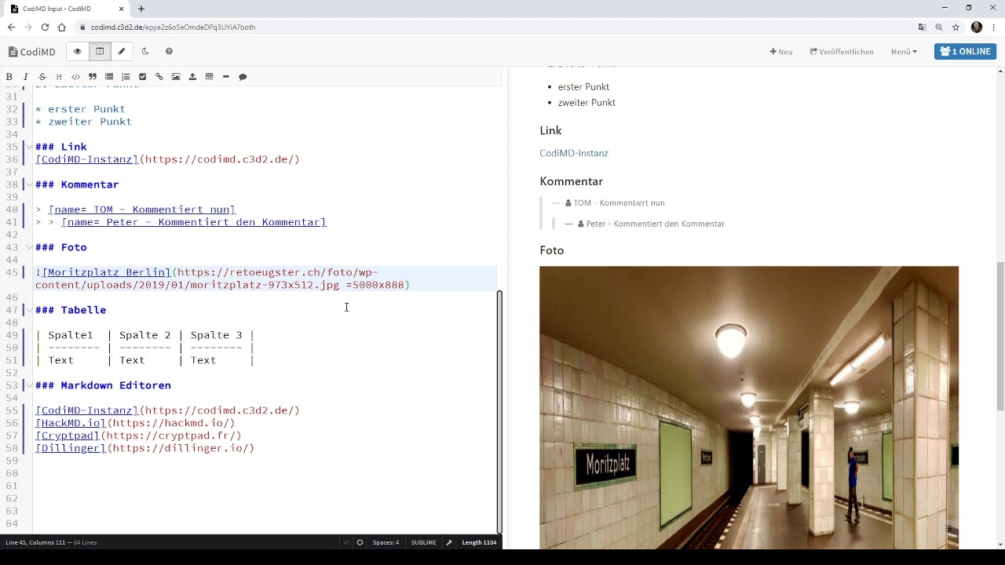
Task: Insert code block with code icon
Action: coord(75,77)
